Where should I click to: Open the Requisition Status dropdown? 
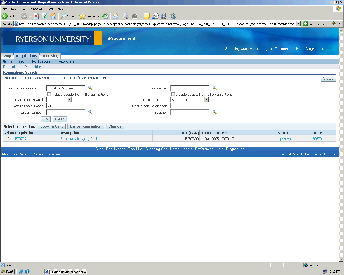(206, 100)
